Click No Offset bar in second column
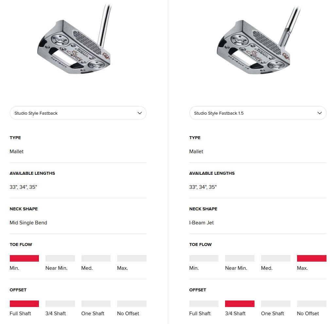The width and height of the screenshot is (335, 324). 311,304
